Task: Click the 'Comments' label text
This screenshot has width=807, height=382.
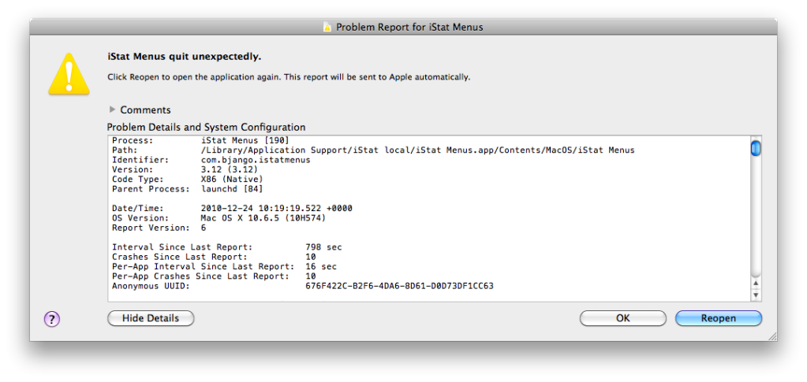Action: pos(146,110)
